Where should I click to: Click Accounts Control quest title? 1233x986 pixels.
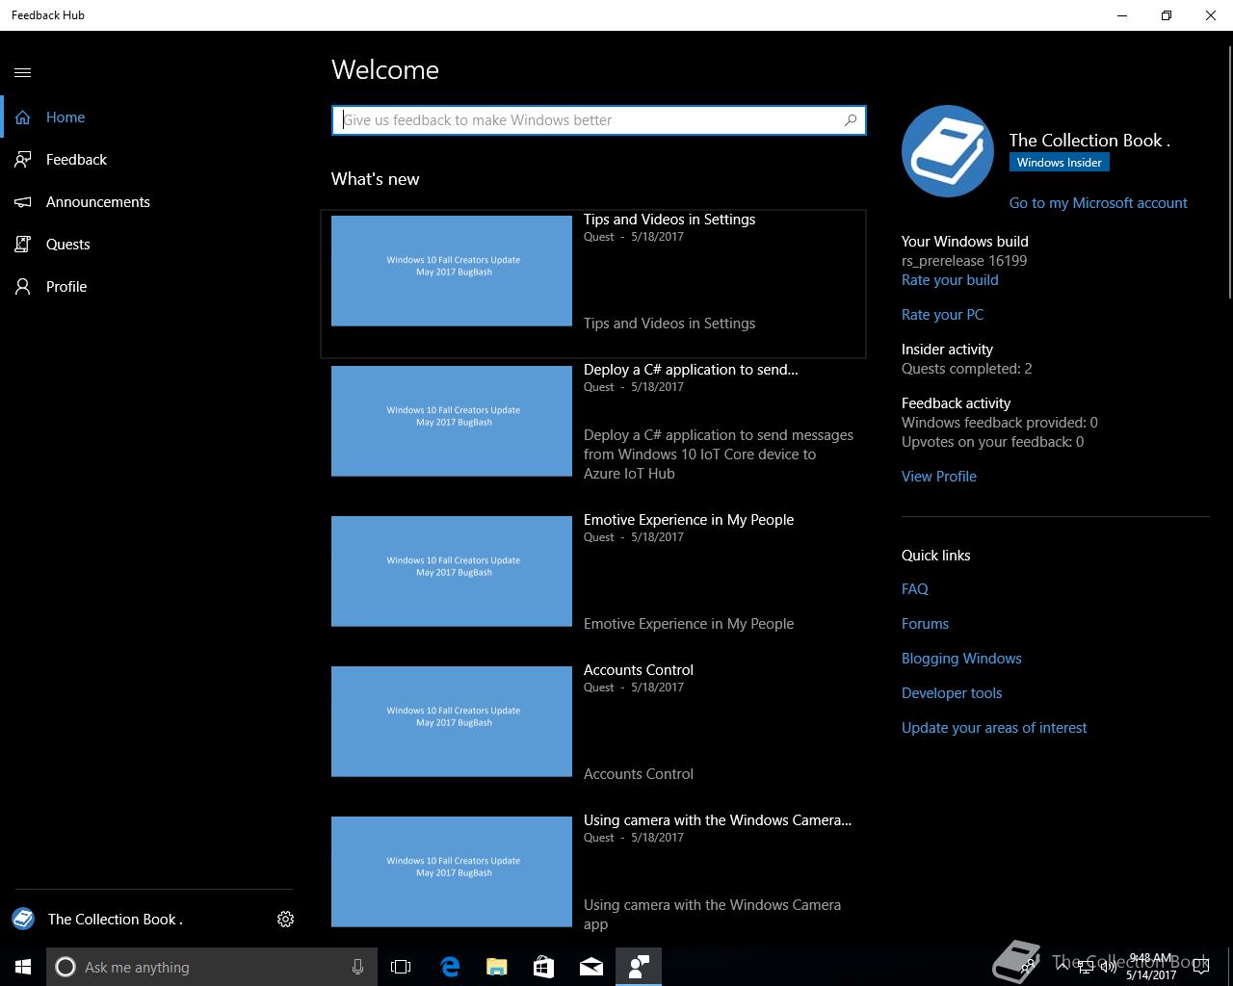coord(639,670)
